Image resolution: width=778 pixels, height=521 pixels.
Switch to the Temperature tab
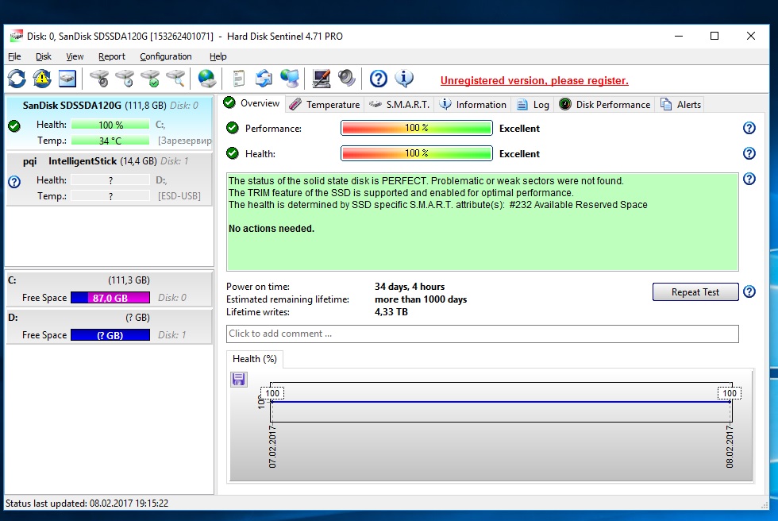point(324,104)
